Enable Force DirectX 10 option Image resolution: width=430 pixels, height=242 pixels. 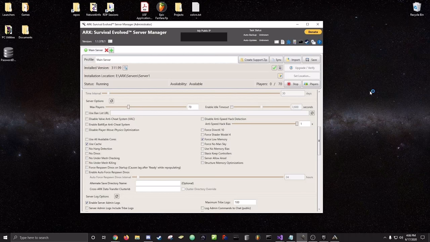203,130
